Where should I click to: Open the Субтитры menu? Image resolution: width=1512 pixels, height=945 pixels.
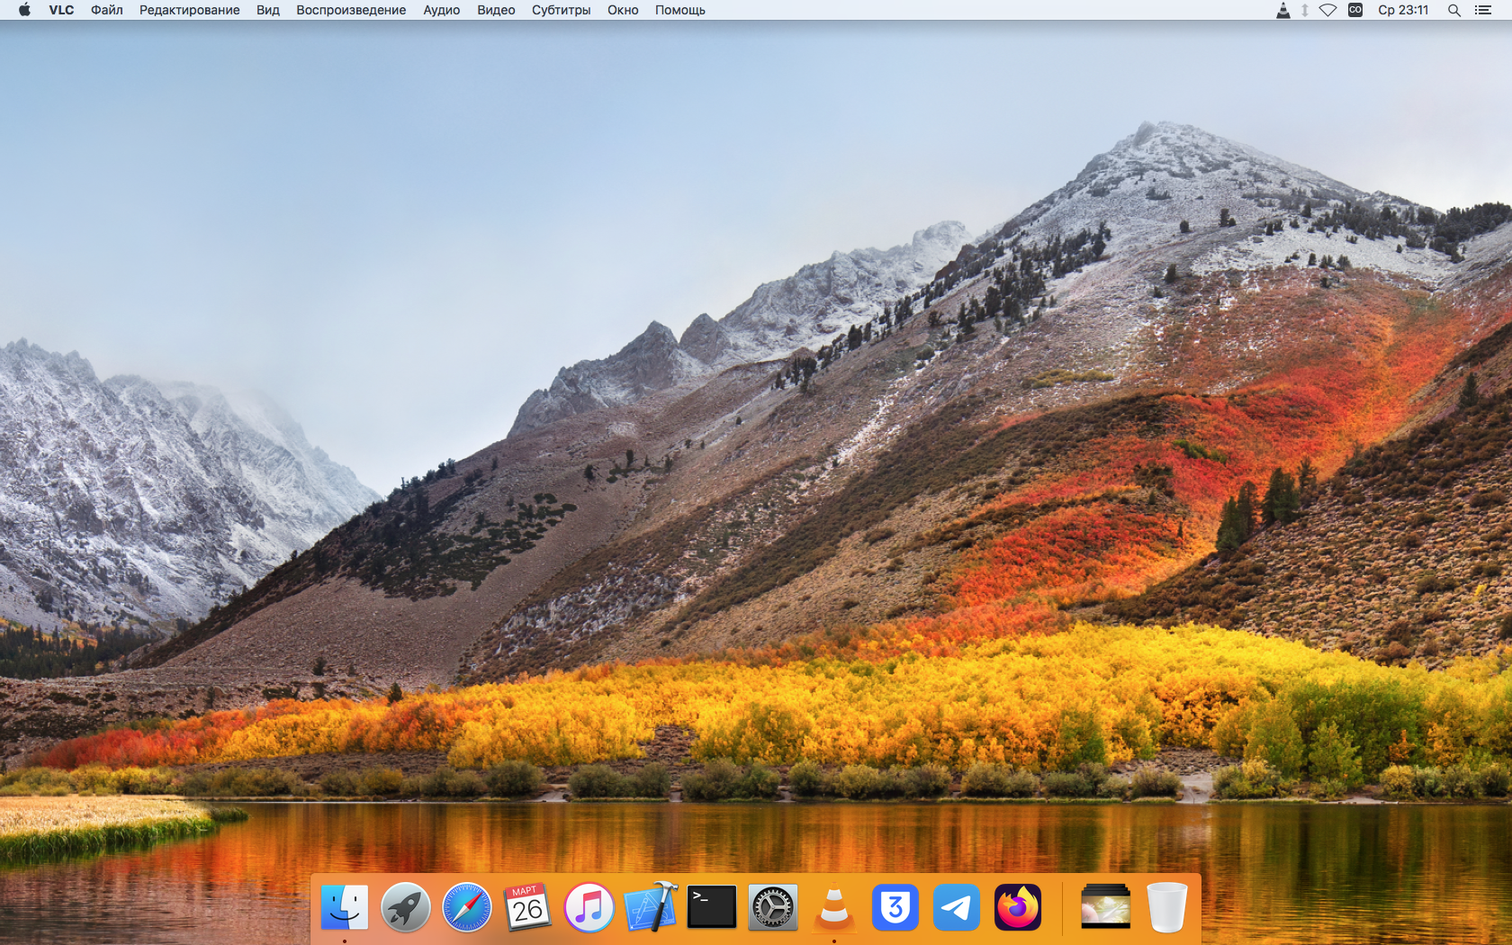point(561,10)
